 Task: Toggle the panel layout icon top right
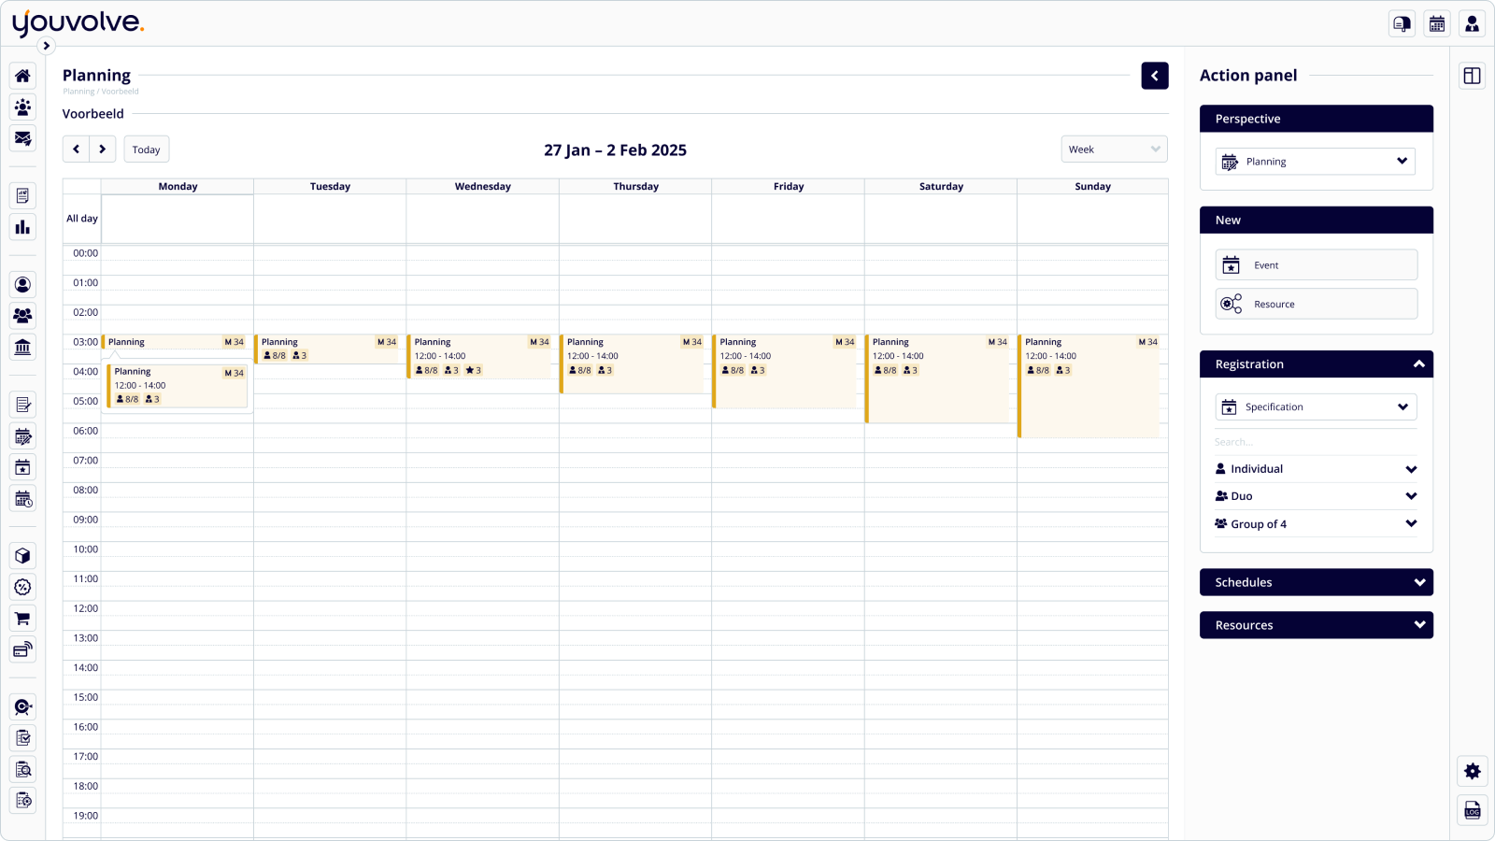(1473, 76)
